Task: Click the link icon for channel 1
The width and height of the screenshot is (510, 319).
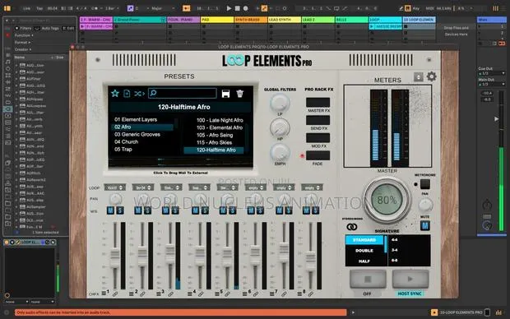Action: pos(115,294)
